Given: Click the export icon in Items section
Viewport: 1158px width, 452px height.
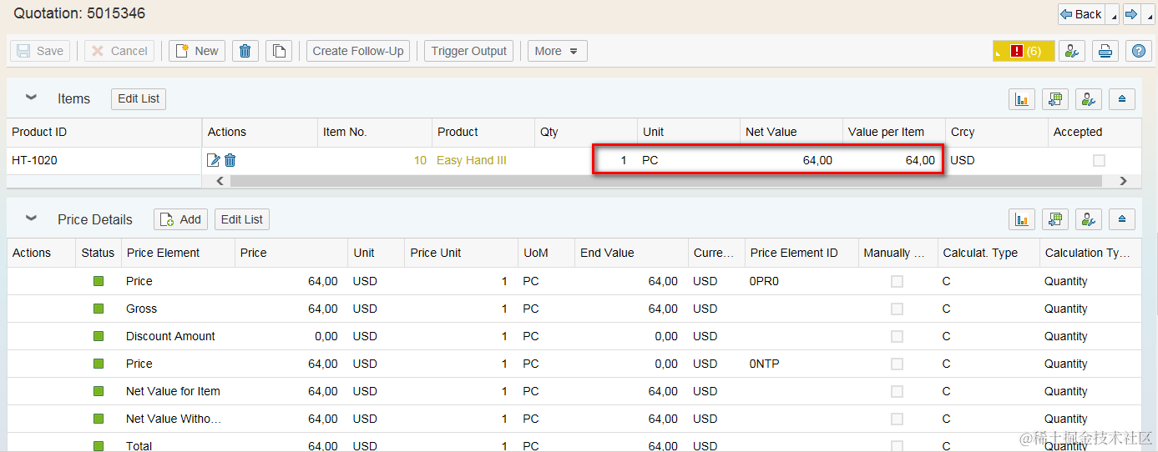Looking at the screenshot, I should pyautogui.click(x=1054, y=99).
